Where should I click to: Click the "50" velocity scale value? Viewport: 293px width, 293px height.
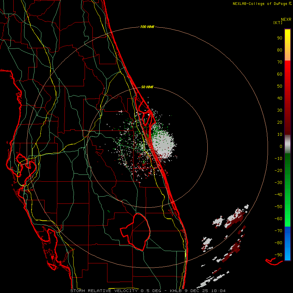pos(280,86)
